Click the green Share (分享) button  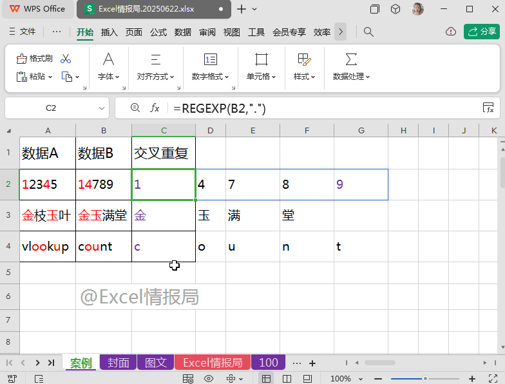(481, 32)
